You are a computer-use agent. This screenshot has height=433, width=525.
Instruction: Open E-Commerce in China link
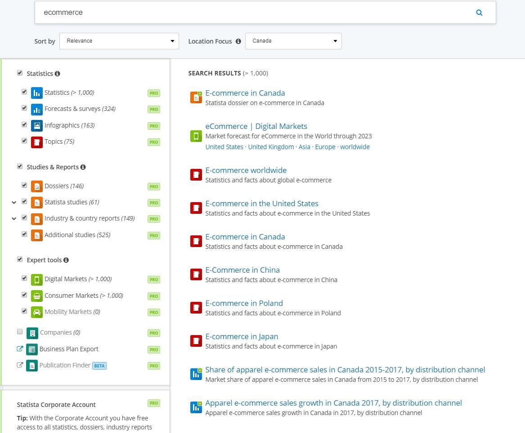point(242,270)
